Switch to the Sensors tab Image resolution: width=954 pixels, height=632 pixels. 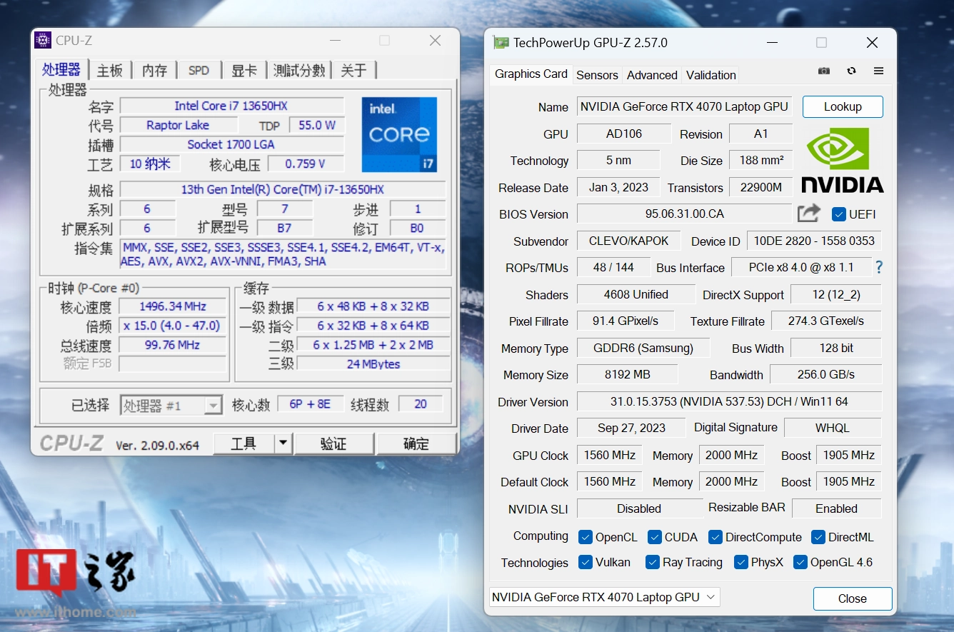597,75
